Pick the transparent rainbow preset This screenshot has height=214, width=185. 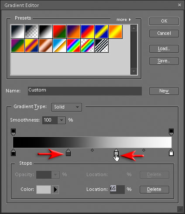[x=87, y=45]
